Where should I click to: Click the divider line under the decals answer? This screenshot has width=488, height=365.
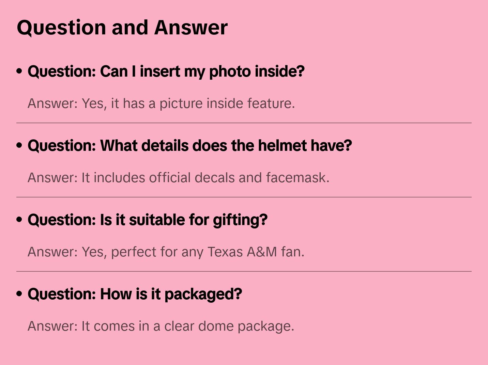point(244,197)
